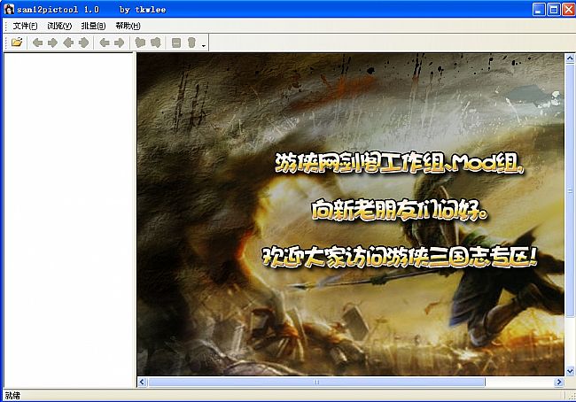Click the vertical scrollbar up arrow

(570, 58)
